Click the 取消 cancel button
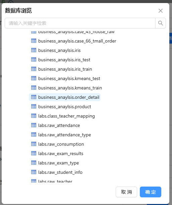The width and height of the screenshot is (172, 205). (126, 192)
